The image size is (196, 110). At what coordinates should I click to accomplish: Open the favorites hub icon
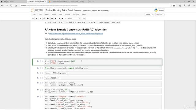(x=180, y=5)
